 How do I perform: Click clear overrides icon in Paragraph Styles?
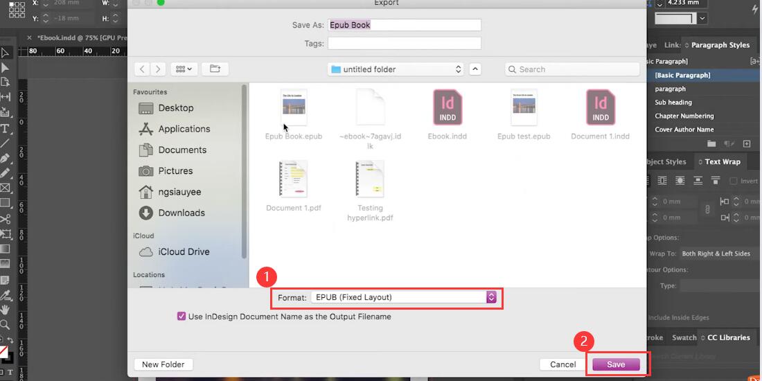(729, 144)
